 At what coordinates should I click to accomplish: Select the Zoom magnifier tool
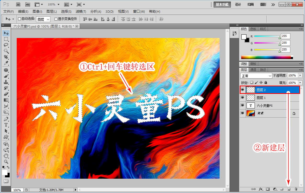coord(6,162)
